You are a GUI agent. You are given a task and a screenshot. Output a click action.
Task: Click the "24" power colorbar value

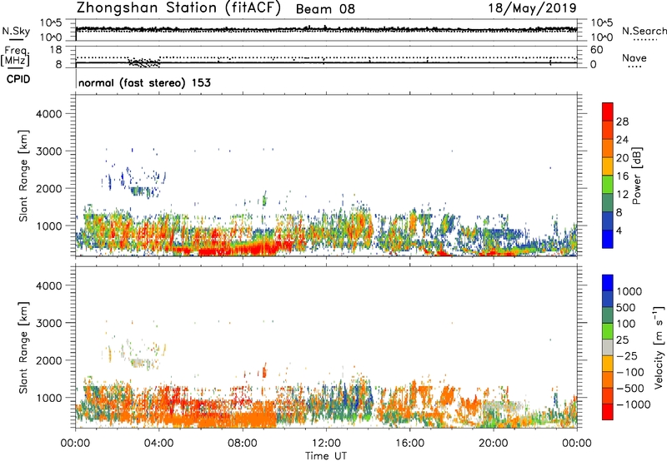pyautogui.click(x=622, y=140)
